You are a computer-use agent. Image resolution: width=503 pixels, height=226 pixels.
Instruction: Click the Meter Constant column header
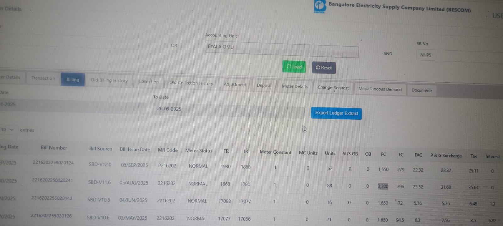tap(275, 152)
